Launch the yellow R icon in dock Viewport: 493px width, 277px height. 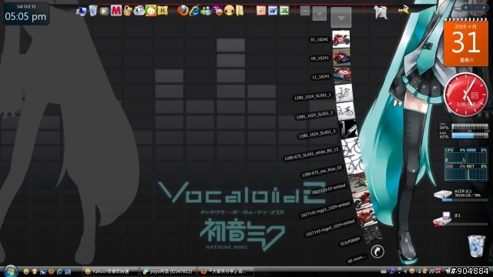pos(163,11)
